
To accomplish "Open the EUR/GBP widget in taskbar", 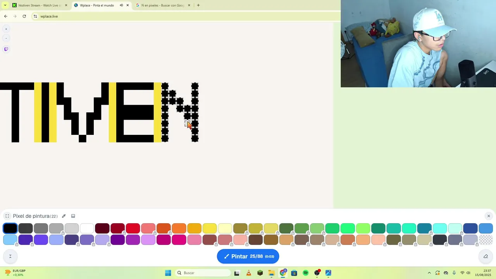I will tap(15, 273).
